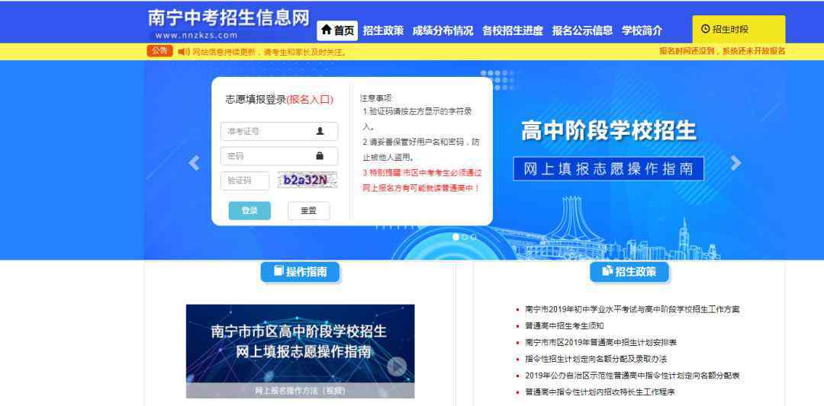
Task: Focus the 验证码 input field
Action: pos(245,181)
